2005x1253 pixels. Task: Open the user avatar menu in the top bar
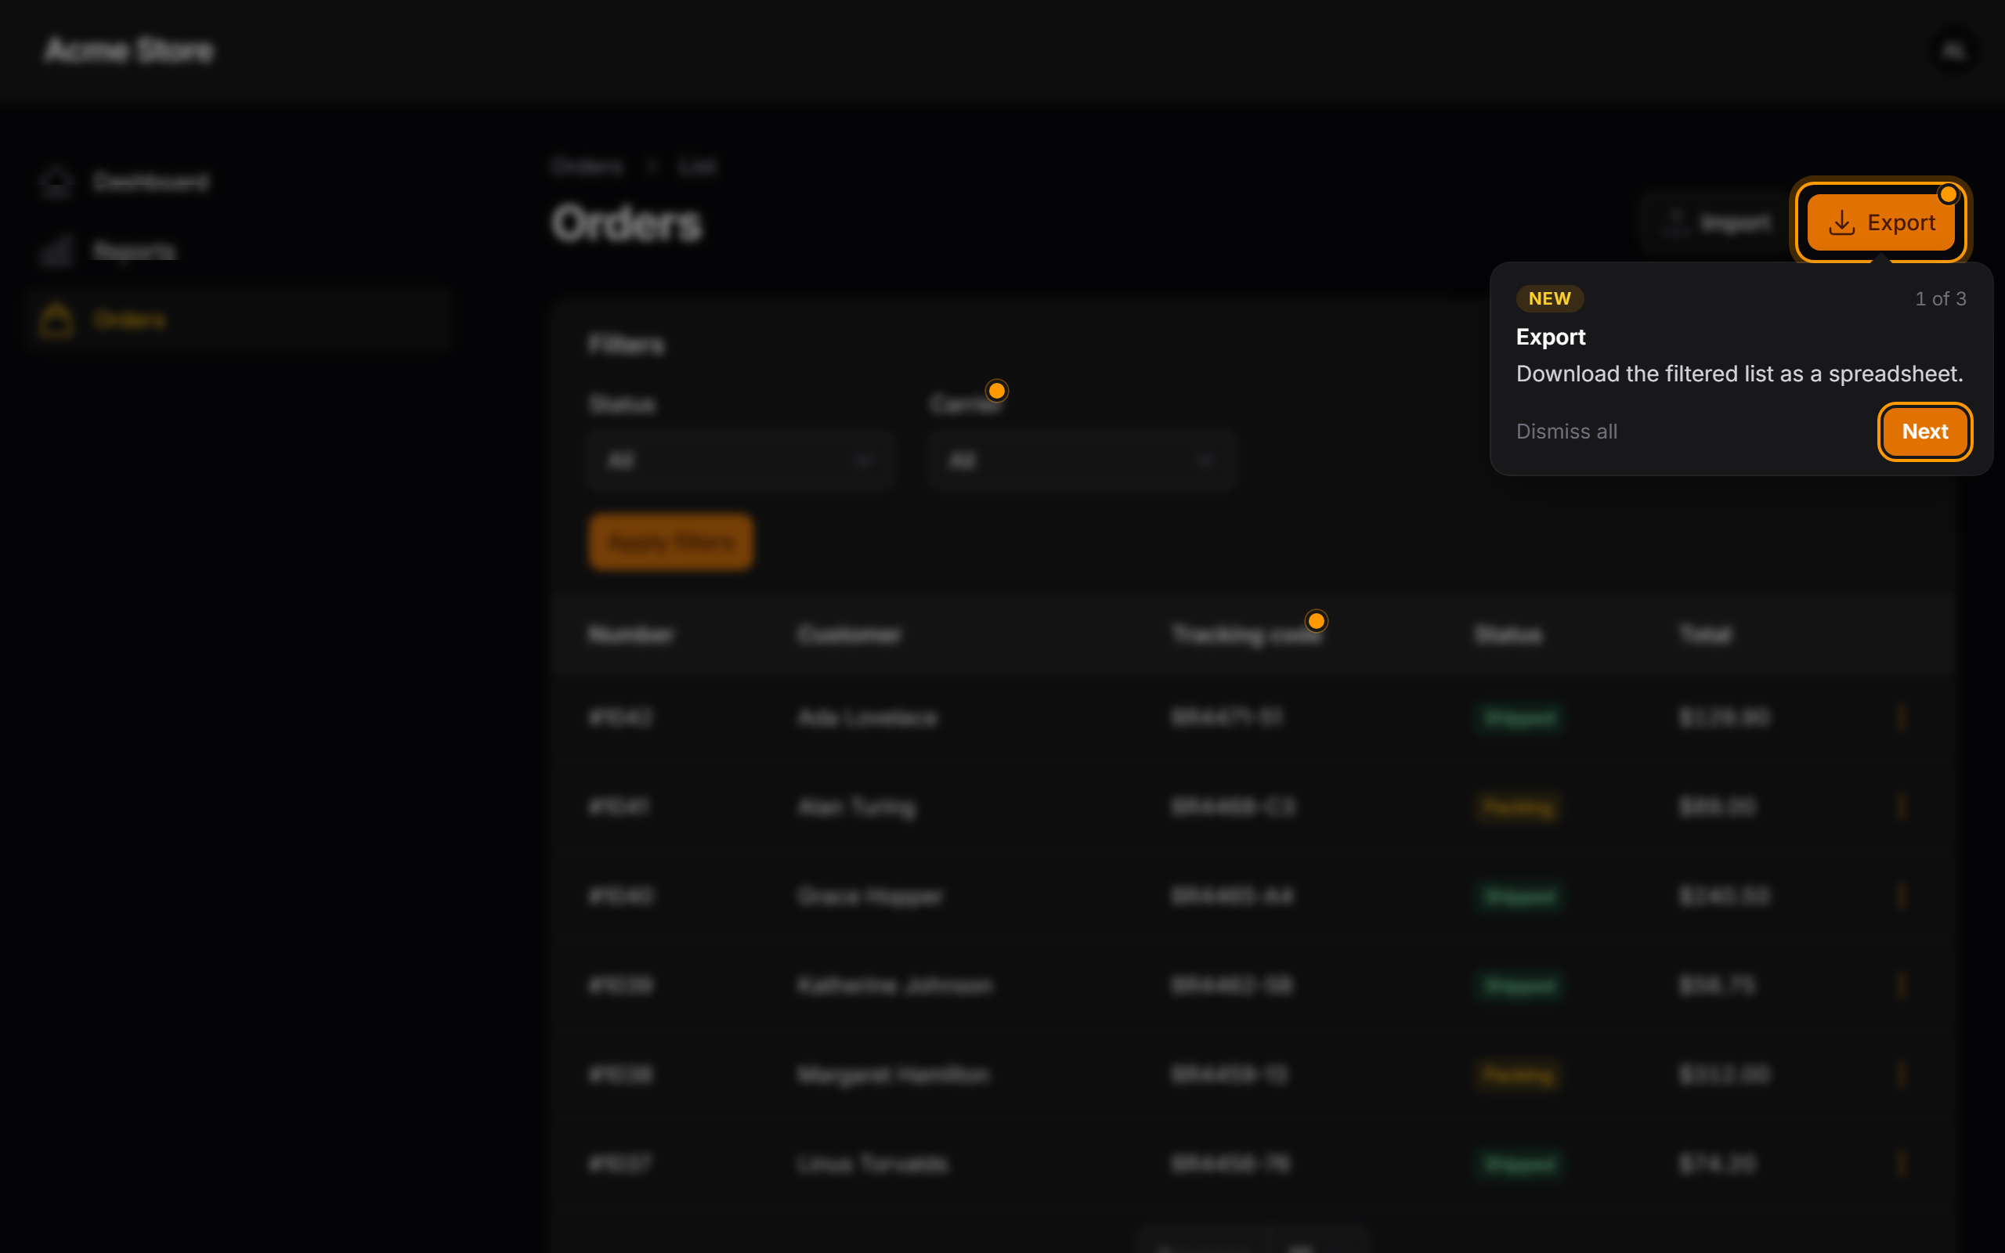pos(1953,51)
